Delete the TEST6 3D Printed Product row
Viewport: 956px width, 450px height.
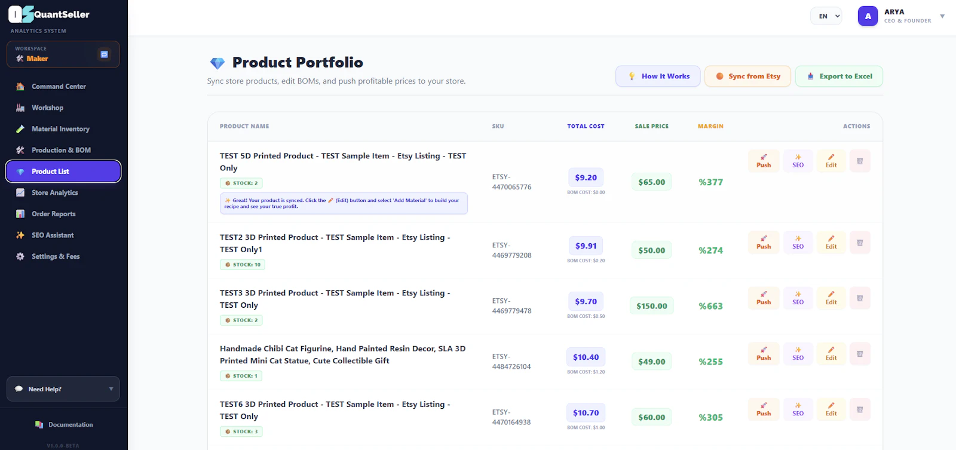click(860, 409)
